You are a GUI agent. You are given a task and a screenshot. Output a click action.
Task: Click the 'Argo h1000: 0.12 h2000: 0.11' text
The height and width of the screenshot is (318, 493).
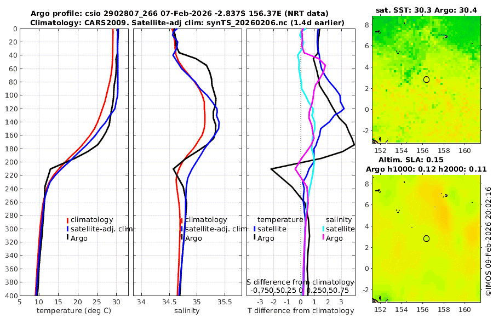tap(426, 169)
